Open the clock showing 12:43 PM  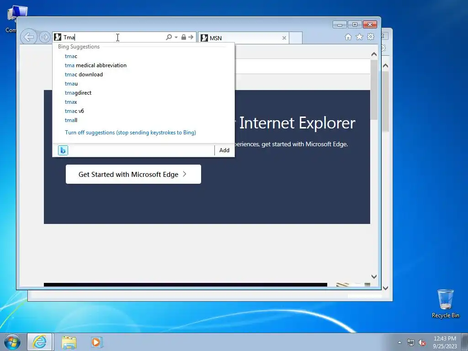[445, 342]
